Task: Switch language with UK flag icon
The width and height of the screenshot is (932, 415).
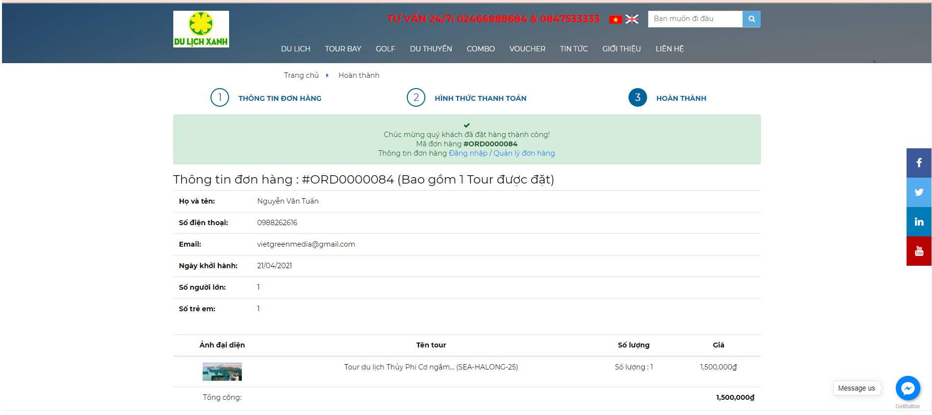Action: [x=632, y=19]
